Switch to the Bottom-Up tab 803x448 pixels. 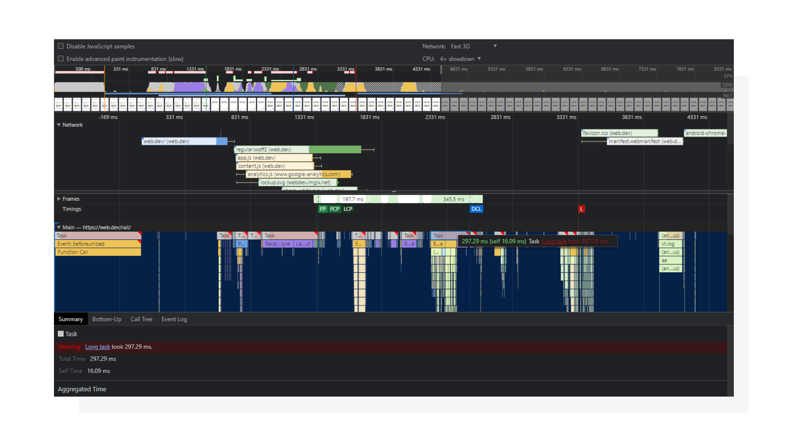(106, 319)
